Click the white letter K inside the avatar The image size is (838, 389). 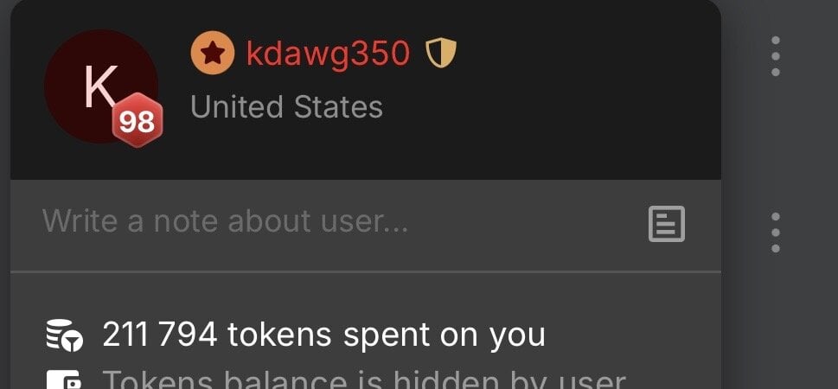click(x=100, y=86)
